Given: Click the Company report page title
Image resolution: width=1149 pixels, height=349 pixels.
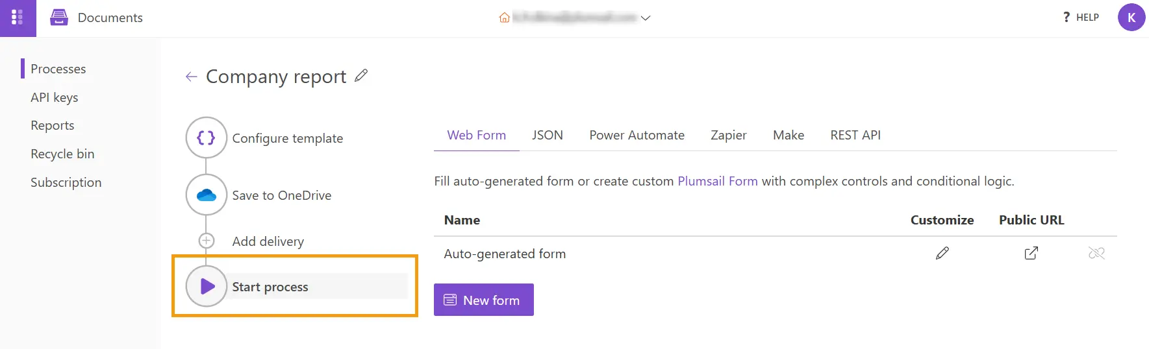Looking at the screenshot, I should (x=276, y=77).
